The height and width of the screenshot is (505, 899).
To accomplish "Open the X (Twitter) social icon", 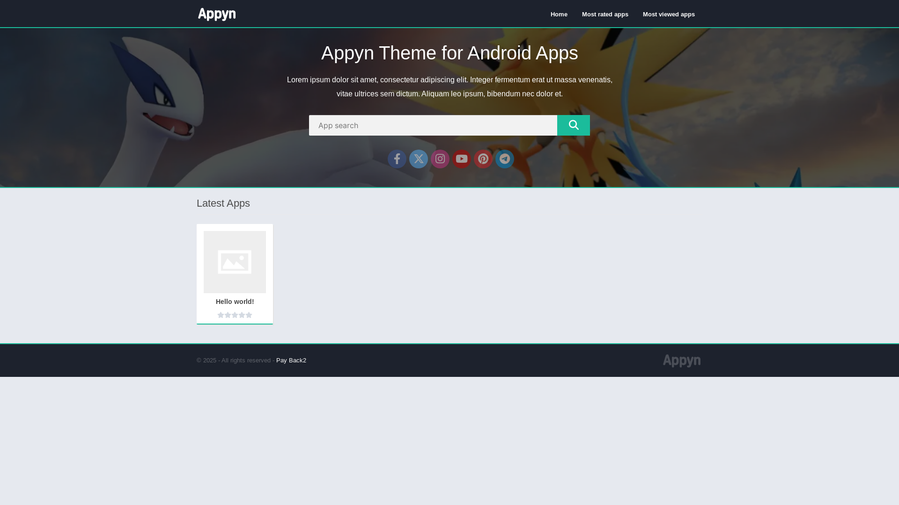I will (x=419, y=159).
